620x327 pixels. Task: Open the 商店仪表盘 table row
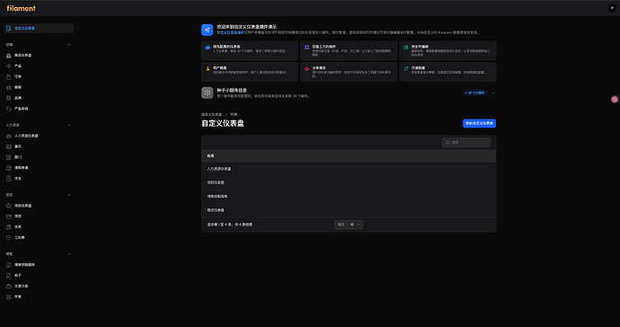349,210
